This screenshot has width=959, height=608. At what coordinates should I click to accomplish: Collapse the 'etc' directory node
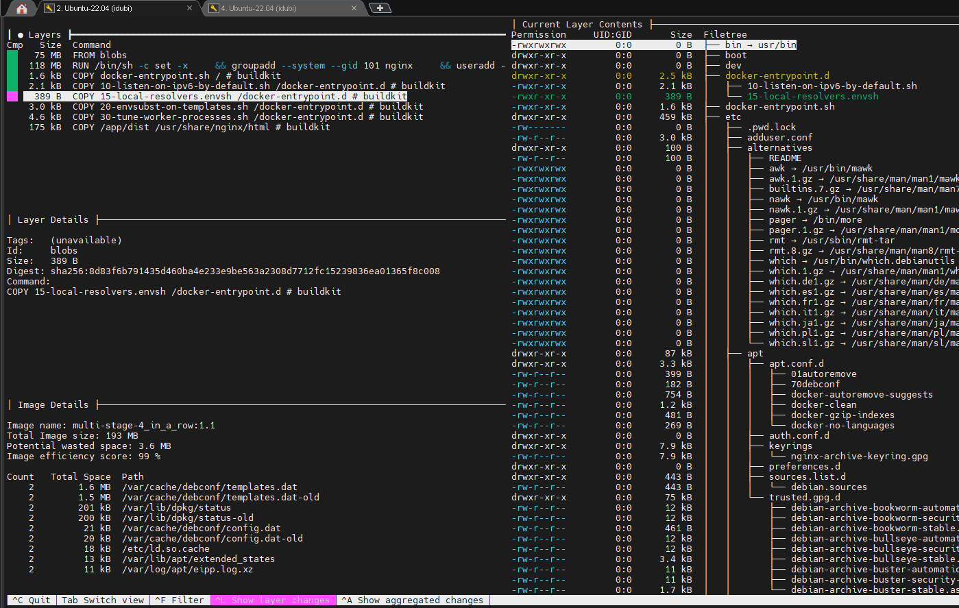(x=733, y=117)
